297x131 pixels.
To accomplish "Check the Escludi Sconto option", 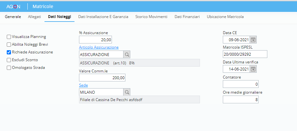I will (9, 60).
